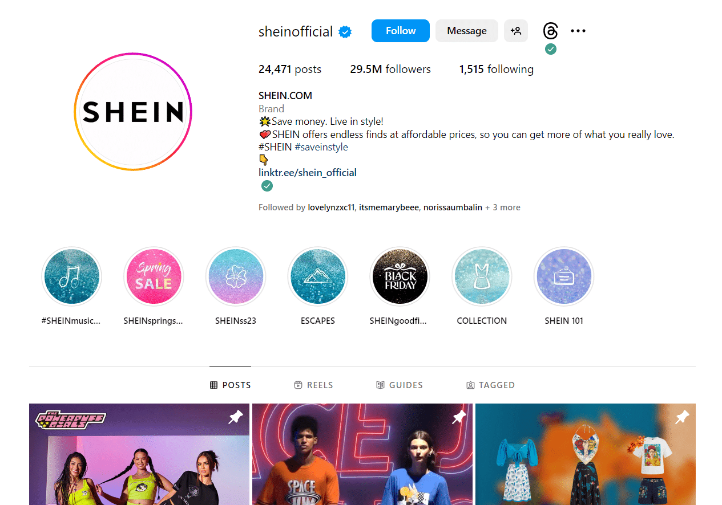View the 29.5M followers list

390,70
